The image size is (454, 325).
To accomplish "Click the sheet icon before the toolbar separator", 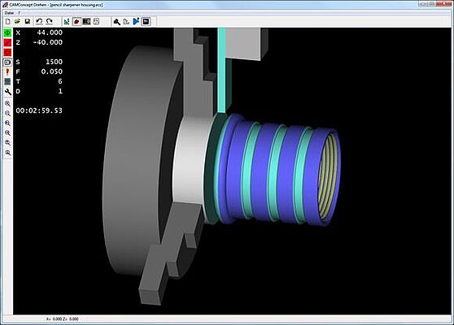I will click(x=97, y=22).
